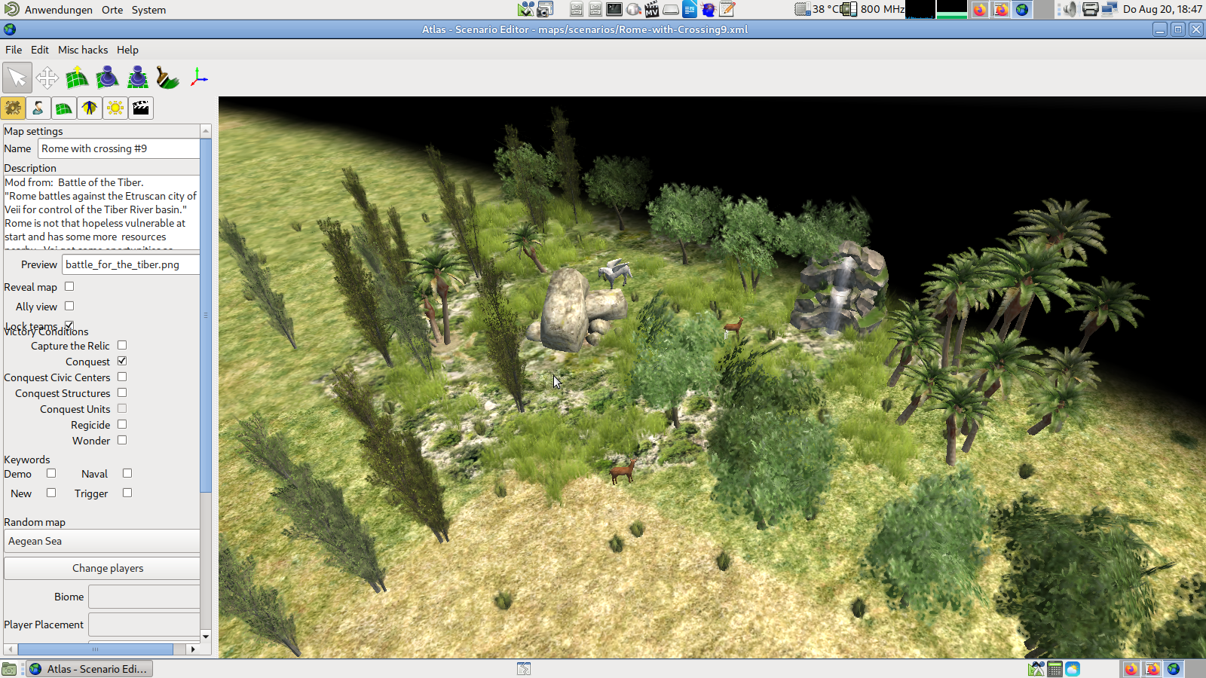The width and height of the screenshot is (1206, 678).
Task: Open the File menu
Action: 14,50
